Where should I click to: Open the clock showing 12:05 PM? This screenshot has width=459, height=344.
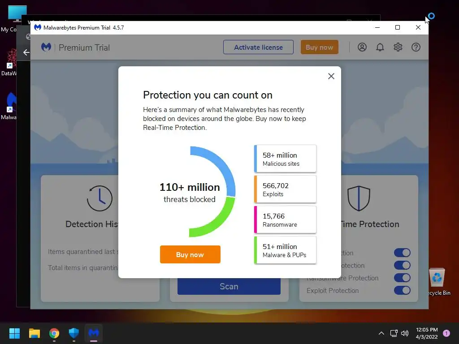(x=427, y=333)
